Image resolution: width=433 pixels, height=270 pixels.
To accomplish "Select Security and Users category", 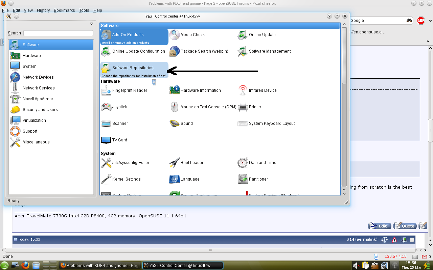I will click(x=51, y=110).
